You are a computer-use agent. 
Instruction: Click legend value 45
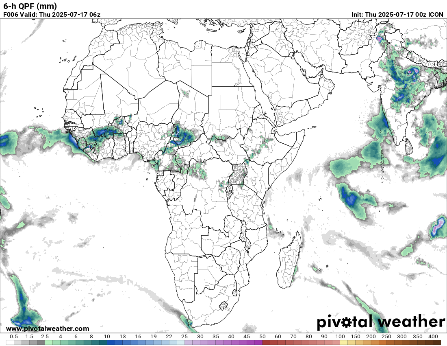tap(247, 337)
